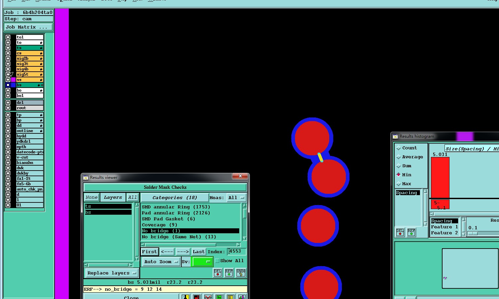Select 'No bridge (Same Net) (13)' category

click(190, 237)
